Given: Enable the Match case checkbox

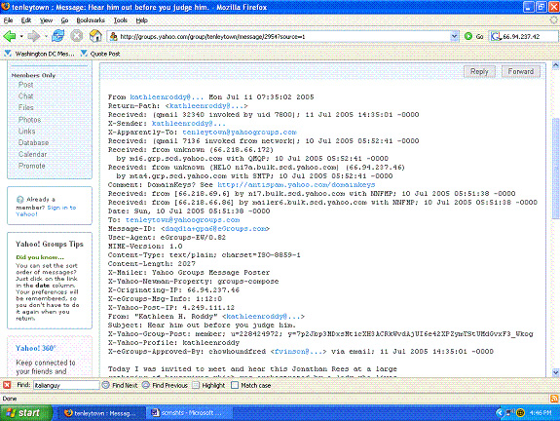Looking at the screenshot, I should tap(235, 385).
